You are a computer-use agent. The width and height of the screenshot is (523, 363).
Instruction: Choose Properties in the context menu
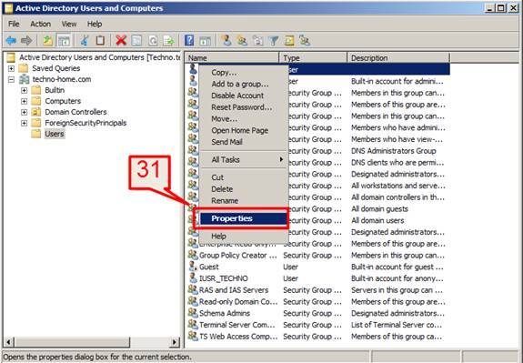coord(244,218)
